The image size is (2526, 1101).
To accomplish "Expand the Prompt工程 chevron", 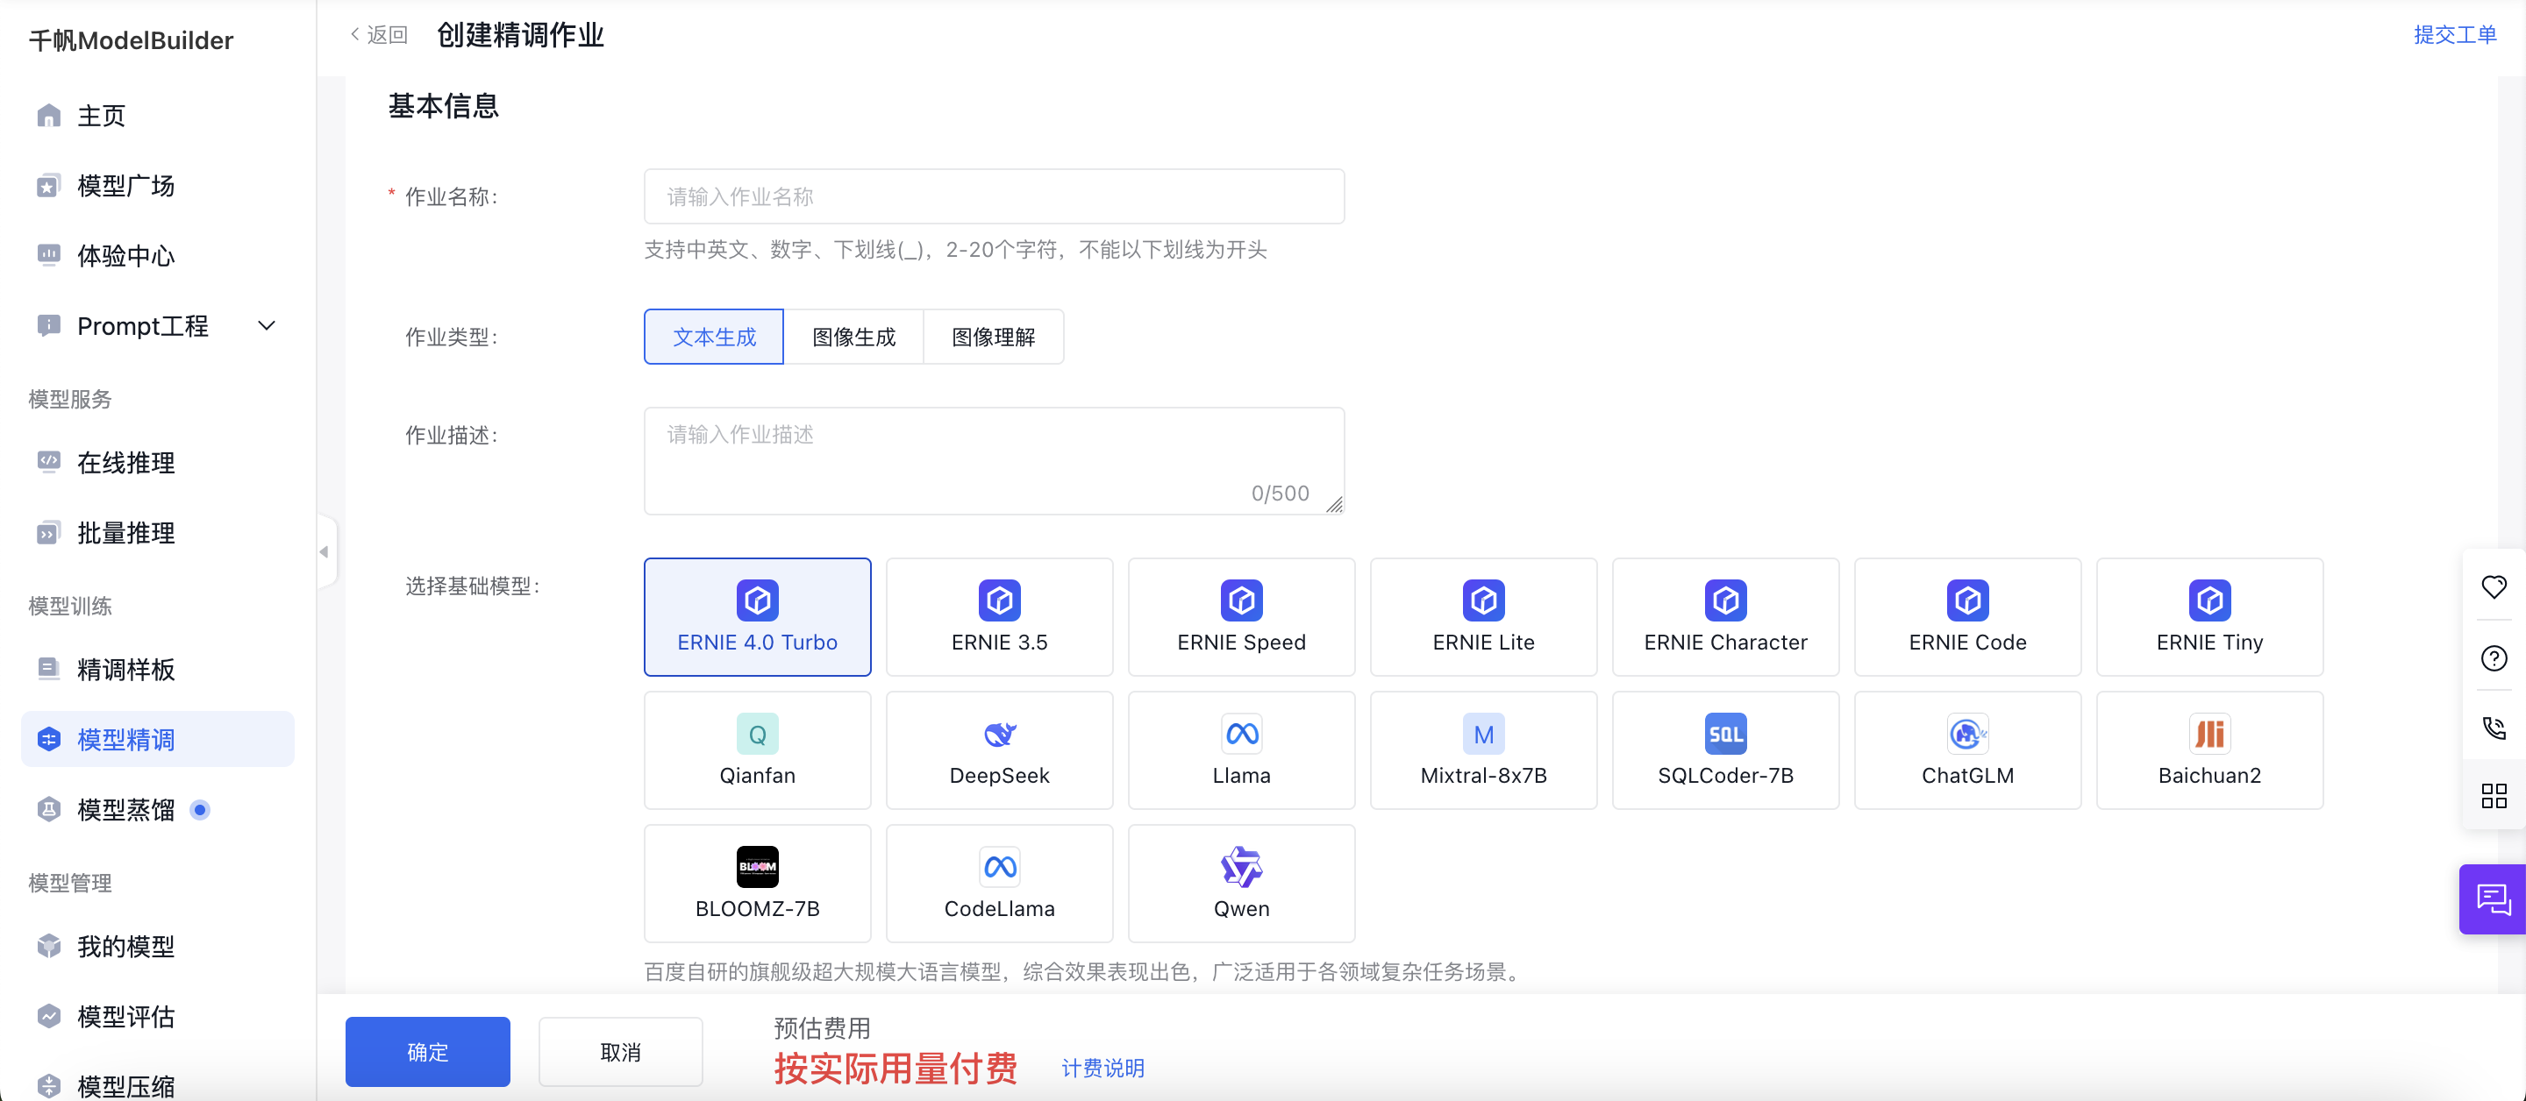I will [x=266, y=325].
